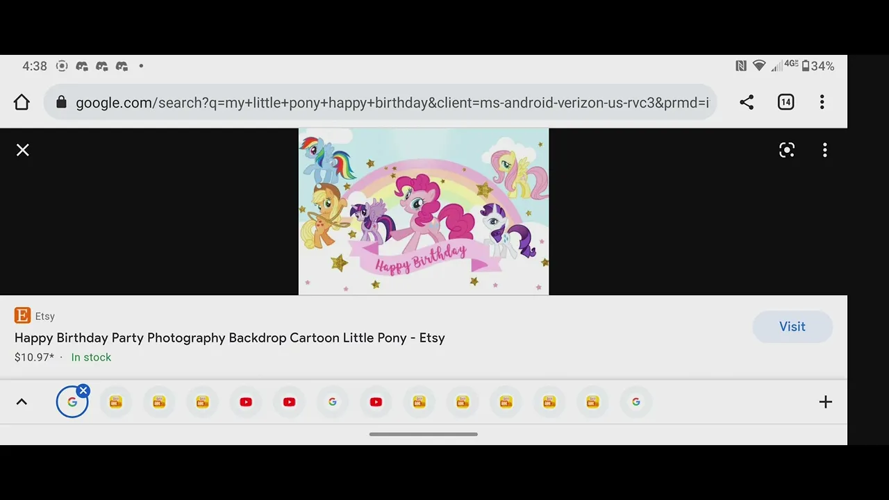Select the In stock label
The width and height of the screenshot is (889, 500).
point(91,358)
